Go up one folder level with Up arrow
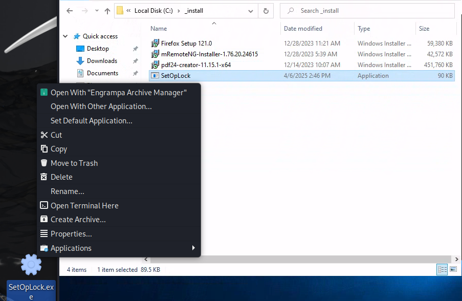Viewport: 462px width, 301px height. pyautogui.click(x=107, y=11)
